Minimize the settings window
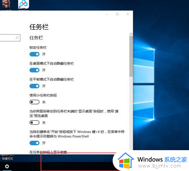The image size is (189, 171). pos(107,14)
